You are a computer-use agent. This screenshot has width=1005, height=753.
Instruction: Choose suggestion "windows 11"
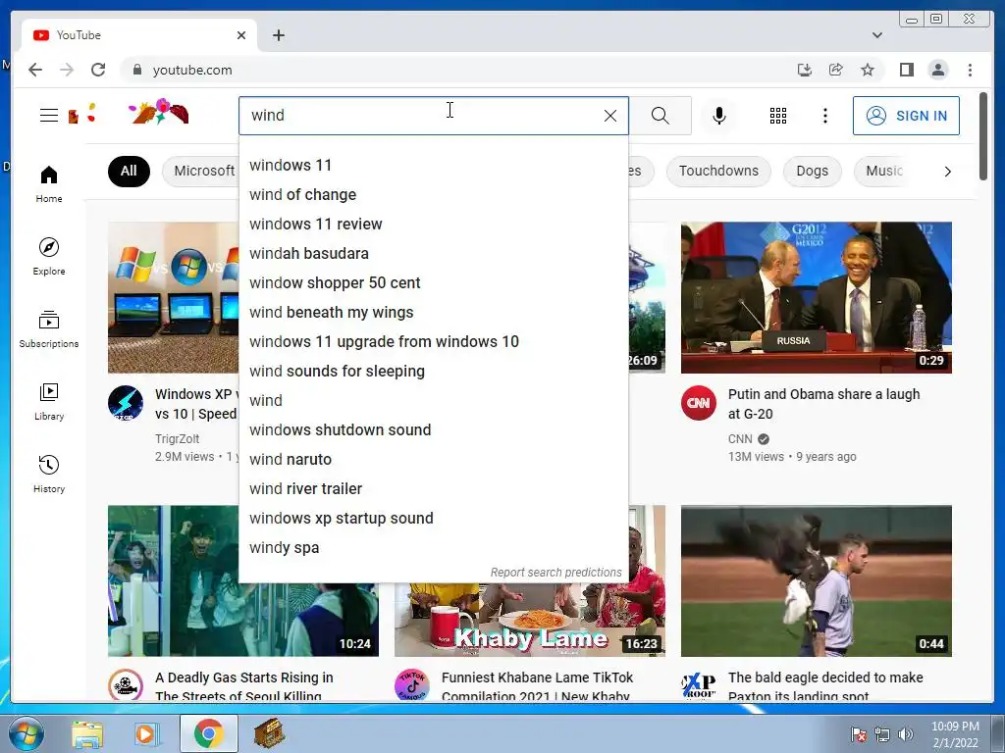point(433,165)
